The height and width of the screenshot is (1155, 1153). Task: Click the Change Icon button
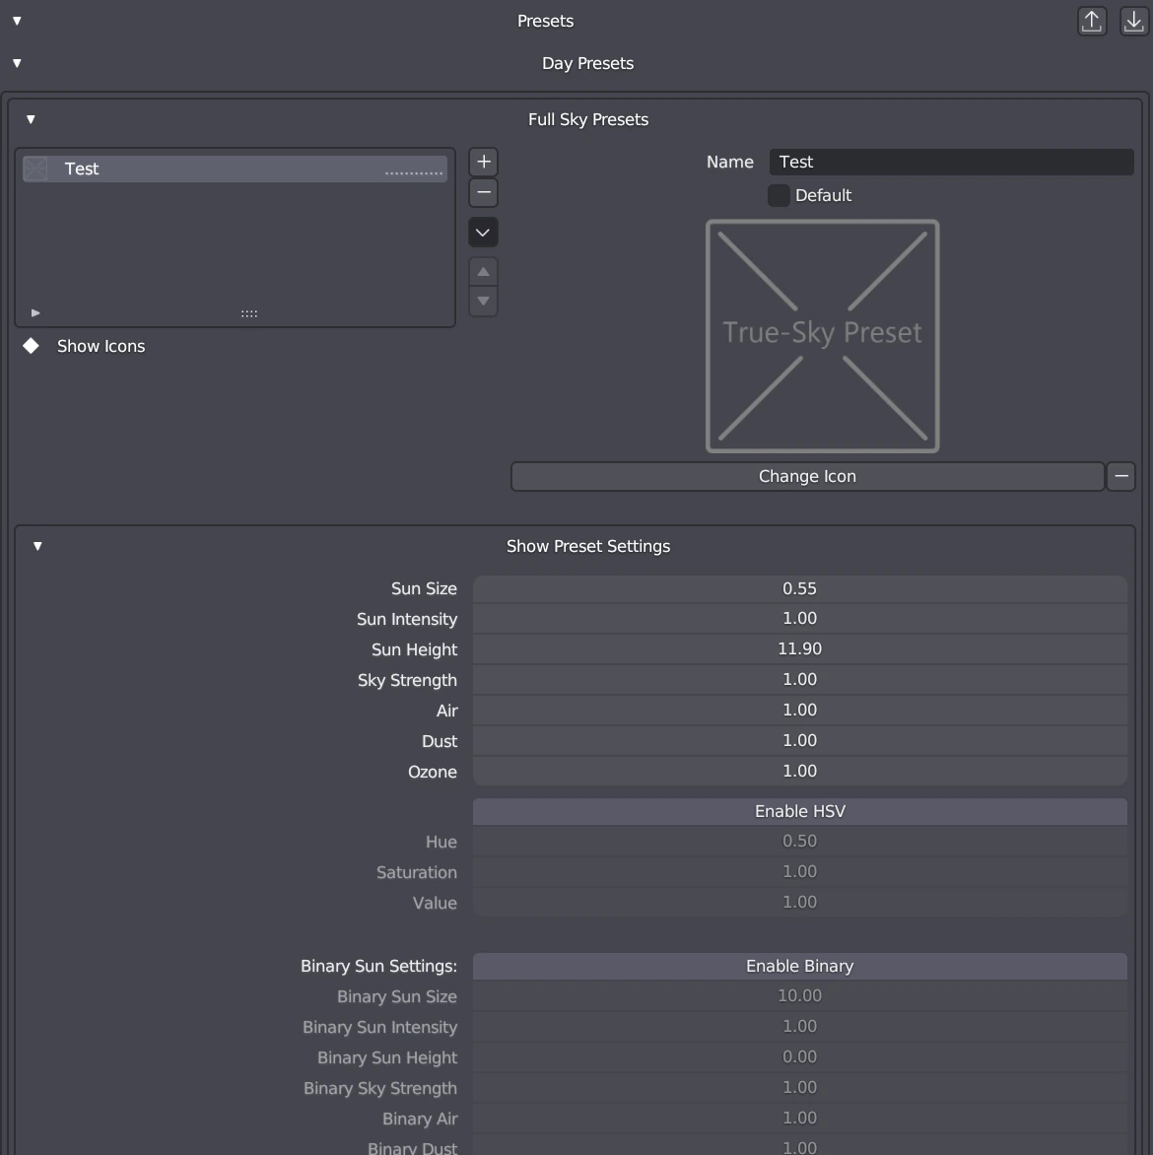(x=806, y=476)
